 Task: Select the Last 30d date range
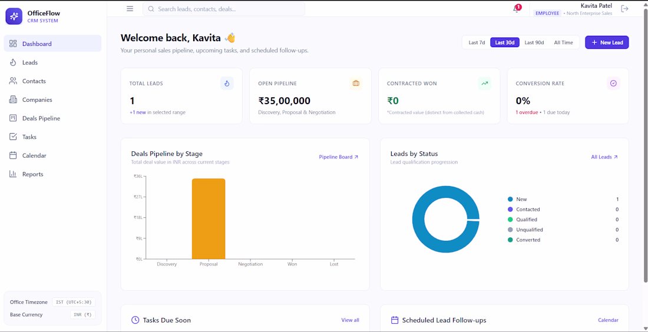pos(505,42)
